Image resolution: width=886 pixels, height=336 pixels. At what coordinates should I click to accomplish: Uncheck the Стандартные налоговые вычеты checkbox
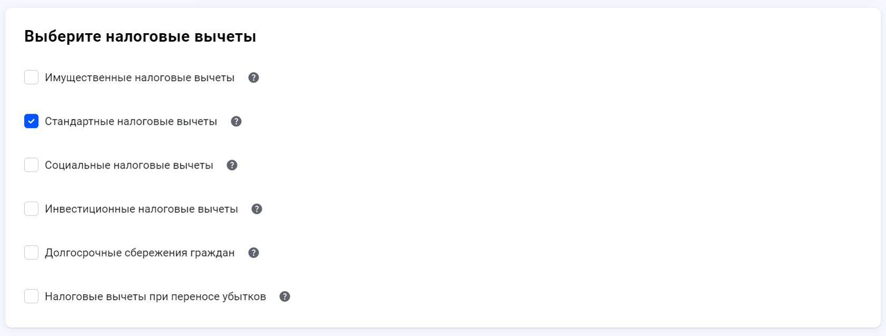point(32,121)
